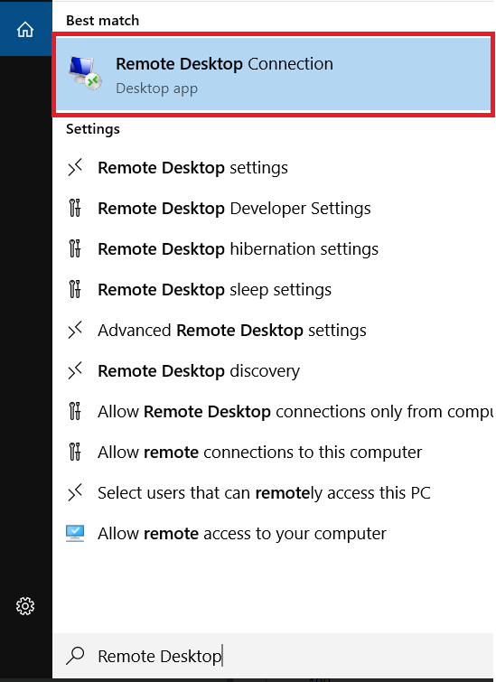Click icon beside Remote Desktop discovery
The image size is (496, 682).
[x=75, y=370]
